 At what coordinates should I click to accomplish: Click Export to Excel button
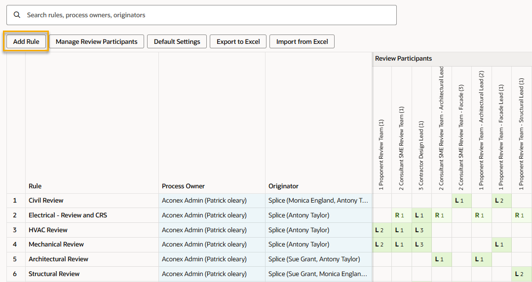click(x=238, y=41)
